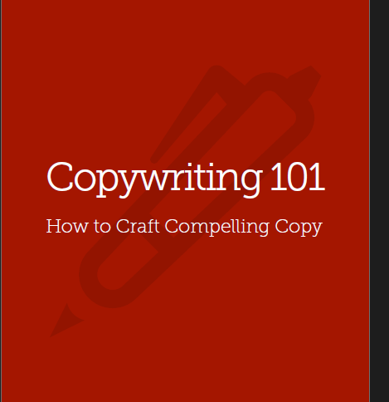Select the word "Craft" in the subtitle

coord(138,226)
